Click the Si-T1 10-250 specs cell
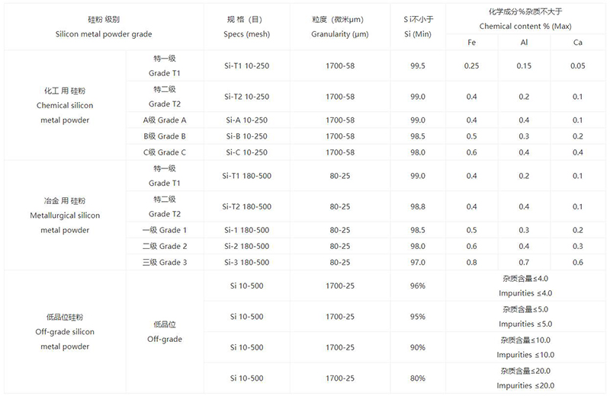 pyautogui.click(x=246, y=66)
